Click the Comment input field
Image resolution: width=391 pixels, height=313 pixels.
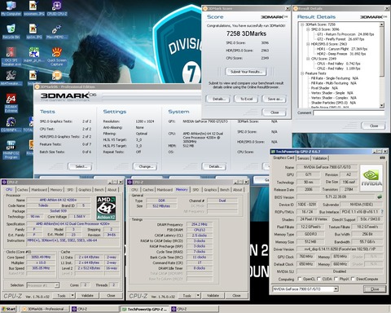click(x=349, y=112)
